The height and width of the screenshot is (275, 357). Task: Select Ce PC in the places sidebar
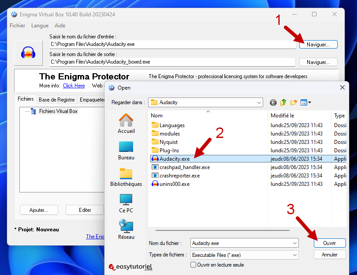pyautogui.click(x=126, y=203)
